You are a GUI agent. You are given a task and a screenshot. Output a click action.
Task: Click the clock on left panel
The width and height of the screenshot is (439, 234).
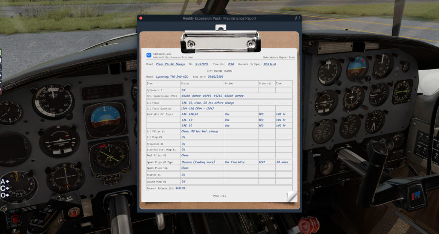click(x=10, y=112)
